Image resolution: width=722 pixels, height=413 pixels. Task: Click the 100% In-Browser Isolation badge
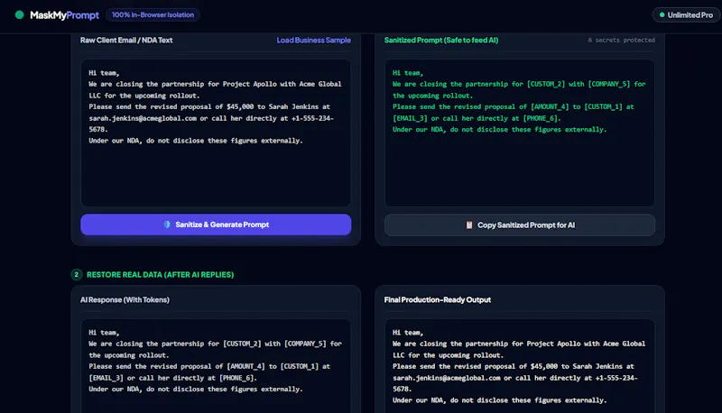(153, 14)
